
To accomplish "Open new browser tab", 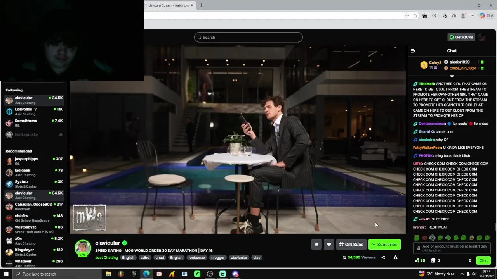I will click(201, 5).
